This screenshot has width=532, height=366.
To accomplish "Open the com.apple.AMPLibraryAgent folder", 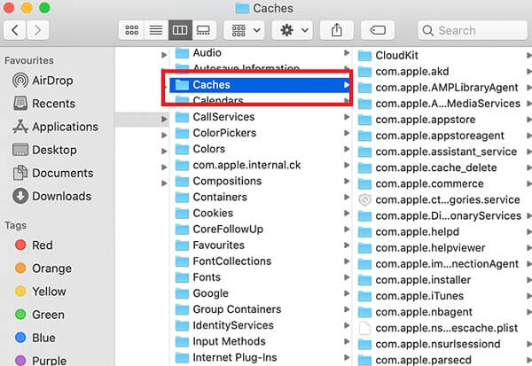I will pyautogui.click(x=444, y=88).
